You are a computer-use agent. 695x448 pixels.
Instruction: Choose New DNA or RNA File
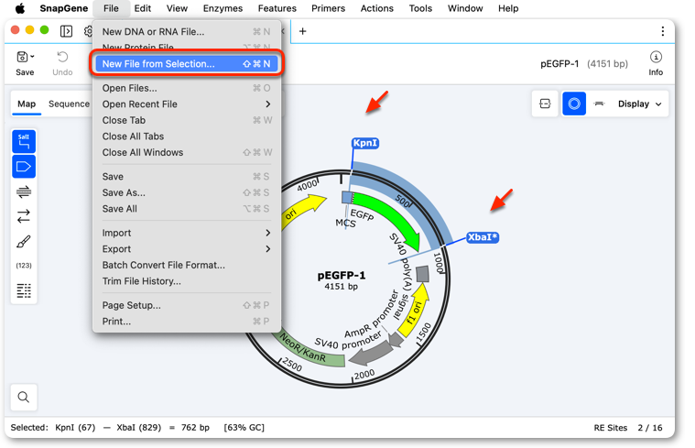click(x=186, y=32)
